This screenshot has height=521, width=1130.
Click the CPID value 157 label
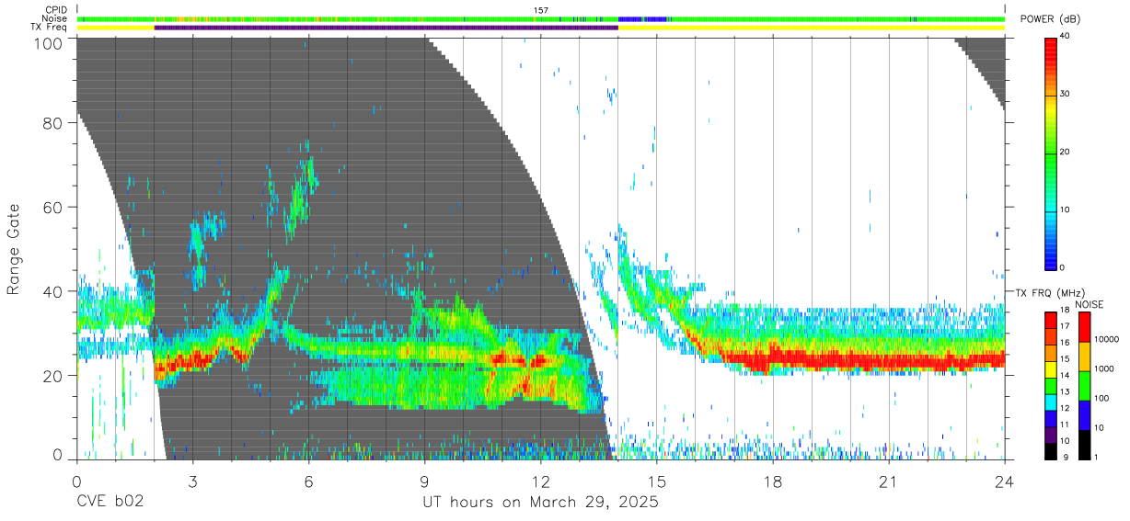[x=540, y=10]
